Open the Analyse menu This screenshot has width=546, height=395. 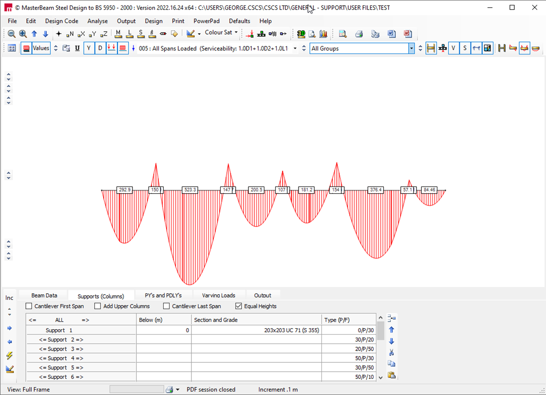coord(97,21)
